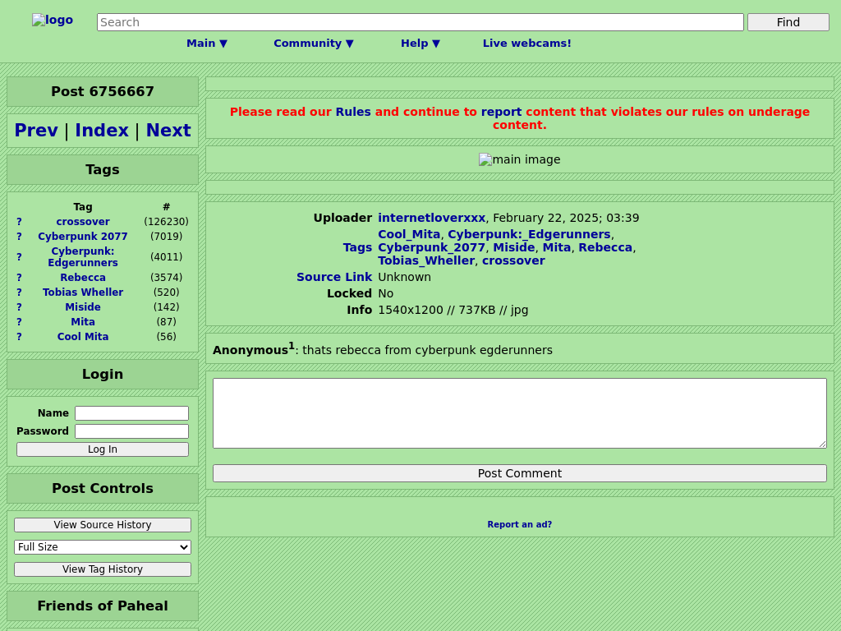This screenshot has width=841, height=631.
Task: Submit with the Post Comment button
Action: tap(519, 473)
